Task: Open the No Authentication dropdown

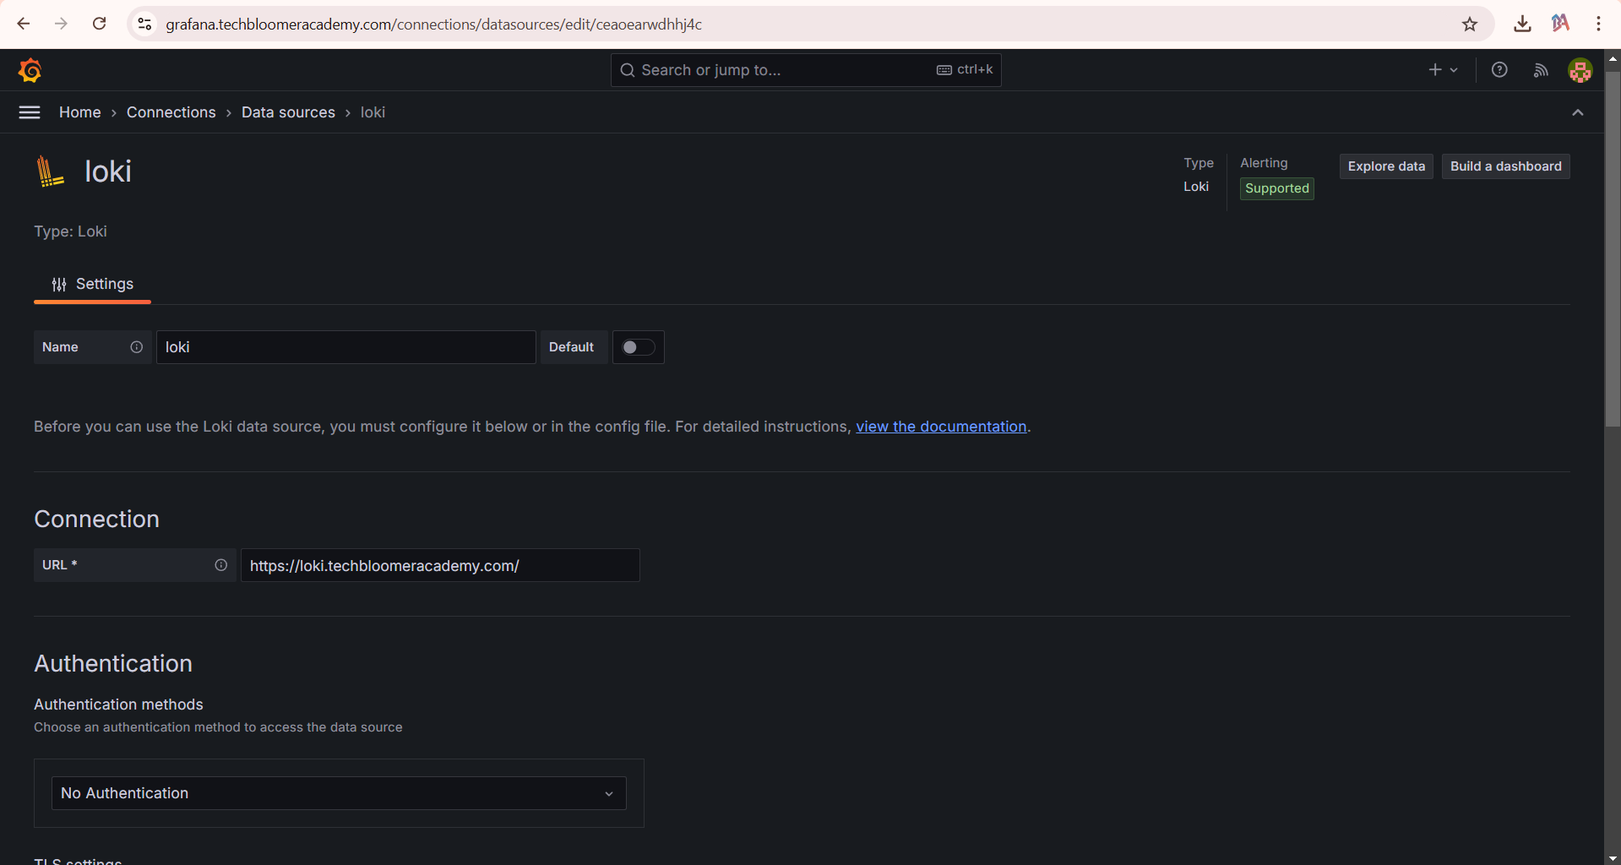Action: tap(338, 792)
